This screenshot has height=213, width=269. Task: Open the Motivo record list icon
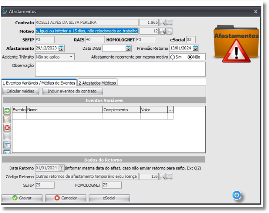pyautogui.click(x=169, y=31)
